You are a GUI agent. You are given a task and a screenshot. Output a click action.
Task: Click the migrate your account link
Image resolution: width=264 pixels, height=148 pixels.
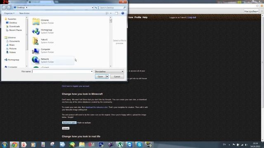(75, 86)
